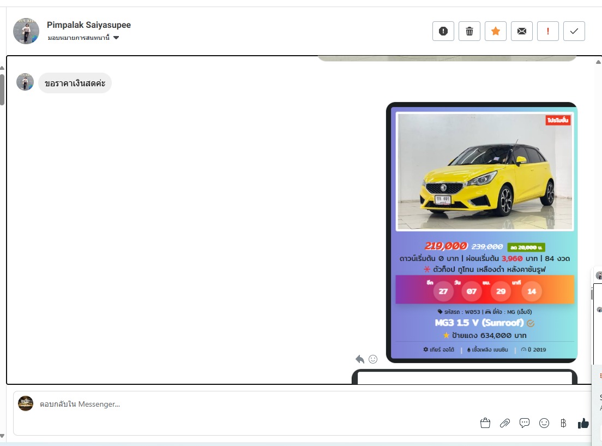
Task: Mark the conversation as done (checkmark)
Action: (x=574, y=31)
